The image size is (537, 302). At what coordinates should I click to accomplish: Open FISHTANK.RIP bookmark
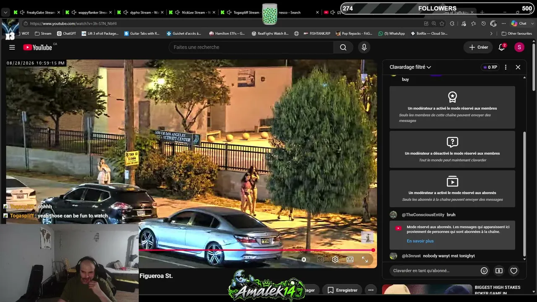point(317,34)
